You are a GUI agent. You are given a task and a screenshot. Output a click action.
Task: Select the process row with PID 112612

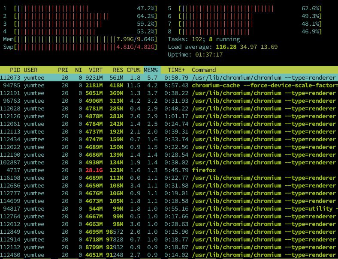point(169,224)
